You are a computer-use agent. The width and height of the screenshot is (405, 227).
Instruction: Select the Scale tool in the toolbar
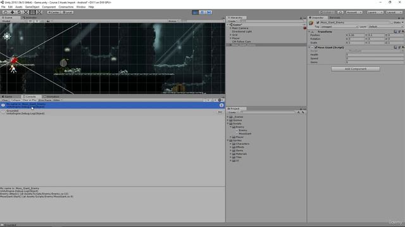[26, 12]
